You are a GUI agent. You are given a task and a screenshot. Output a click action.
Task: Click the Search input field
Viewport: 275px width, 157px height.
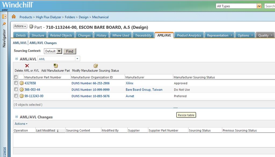(x=270, y=6)
